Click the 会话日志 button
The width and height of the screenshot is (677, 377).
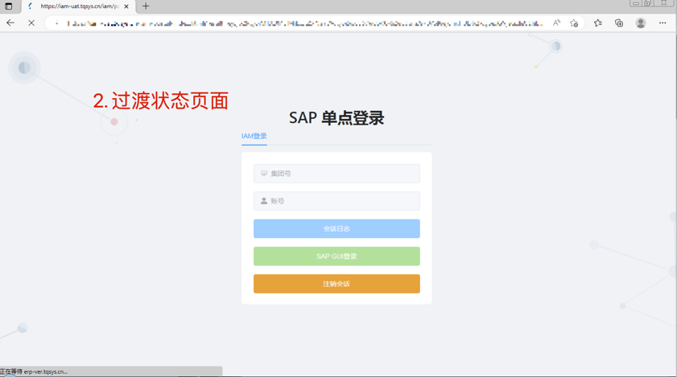pos(336,228)
